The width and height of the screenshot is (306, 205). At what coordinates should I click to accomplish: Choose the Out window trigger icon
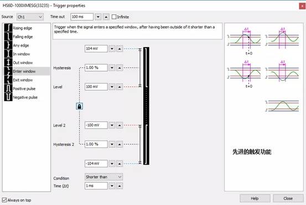coord(8,62)
